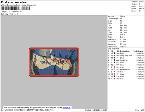This screenshot has width=145, height=112.
Task: Click the Production Worksheet title
Action: 14,2
